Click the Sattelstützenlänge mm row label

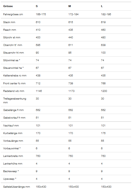(17, 187)
